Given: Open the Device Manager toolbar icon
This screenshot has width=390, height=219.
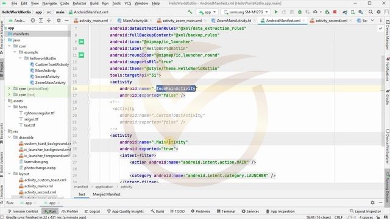Looking at the screenshot, I should [353, 12].
